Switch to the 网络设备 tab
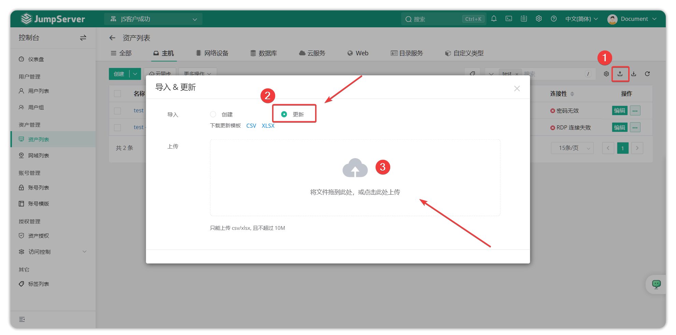The width and height of the screenshot is (676, 335). tap(212, 53)
